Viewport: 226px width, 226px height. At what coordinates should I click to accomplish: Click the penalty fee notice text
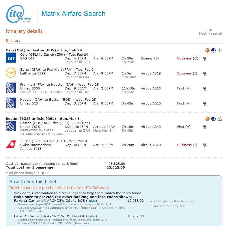coord(175,204)
